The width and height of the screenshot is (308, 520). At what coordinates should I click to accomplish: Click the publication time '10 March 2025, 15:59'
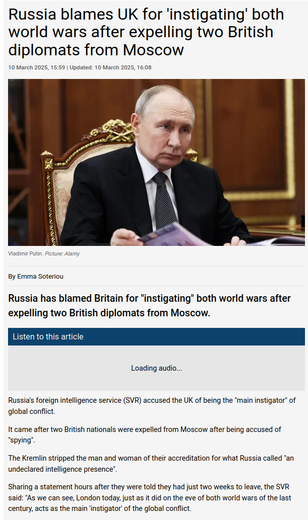37,67
